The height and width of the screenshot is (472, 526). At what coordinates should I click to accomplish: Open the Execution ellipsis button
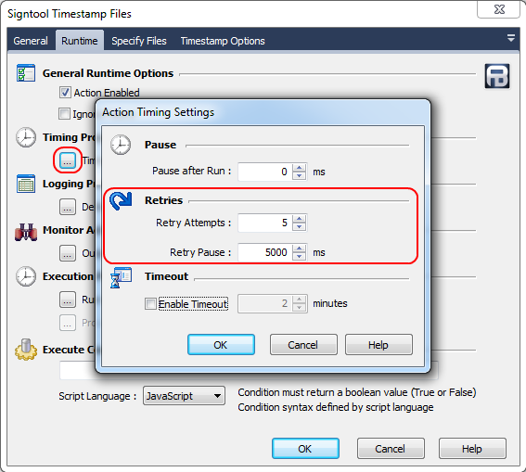tap(68, 300)
